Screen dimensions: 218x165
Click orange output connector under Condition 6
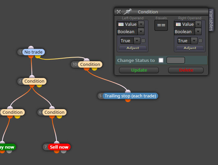click(x=52, y=117)
